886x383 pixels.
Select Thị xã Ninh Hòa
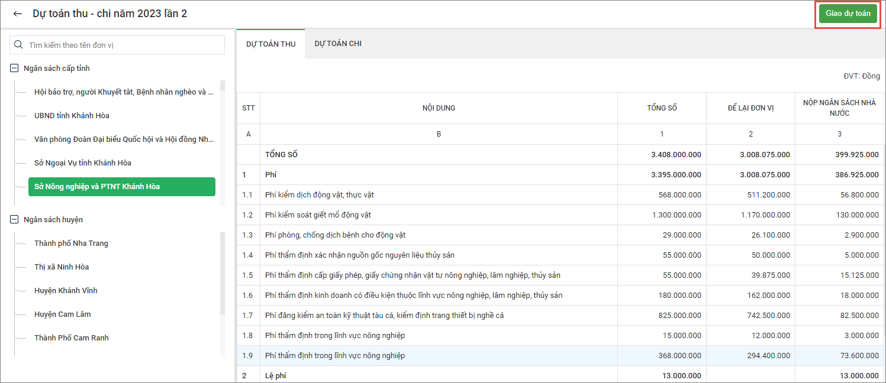pos(62,267)
